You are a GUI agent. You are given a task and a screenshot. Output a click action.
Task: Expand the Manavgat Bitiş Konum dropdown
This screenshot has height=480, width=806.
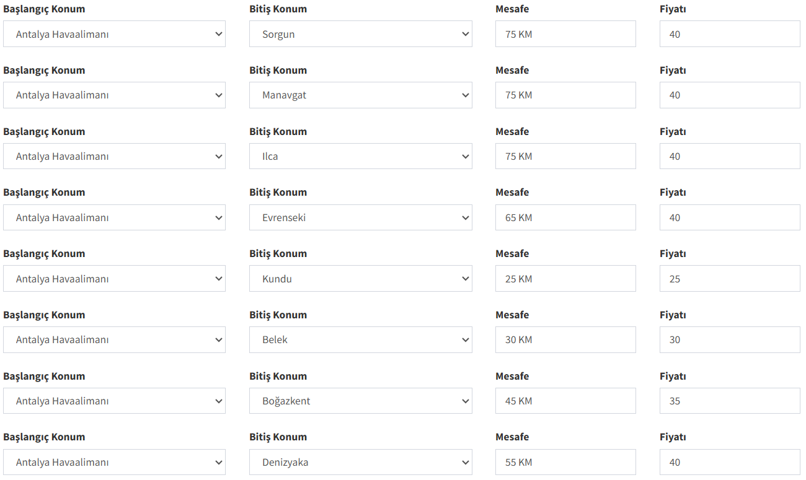tap(360, 95)
